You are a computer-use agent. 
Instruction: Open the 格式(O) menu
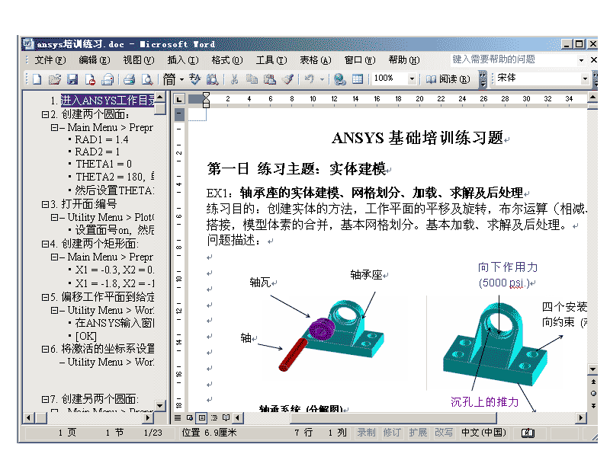(227, 60)
